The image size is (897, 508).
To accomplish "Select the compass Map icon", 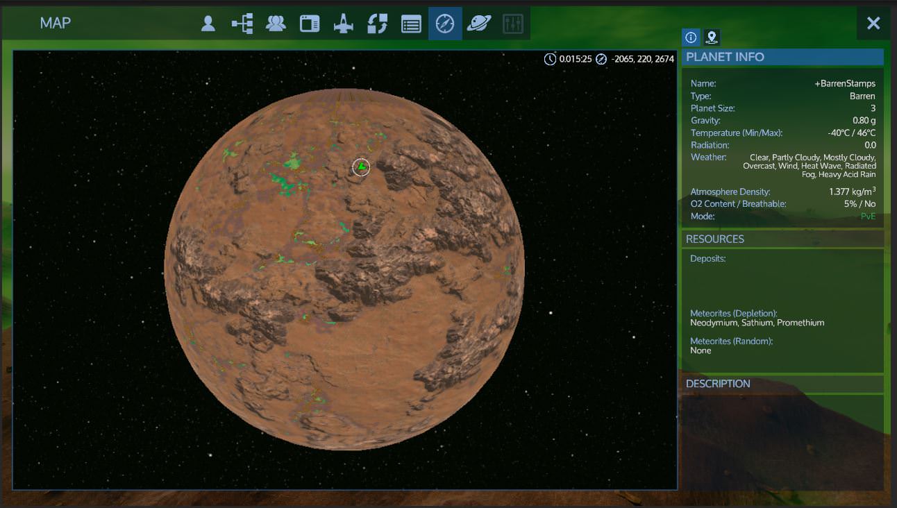I will tap(445, 24).
